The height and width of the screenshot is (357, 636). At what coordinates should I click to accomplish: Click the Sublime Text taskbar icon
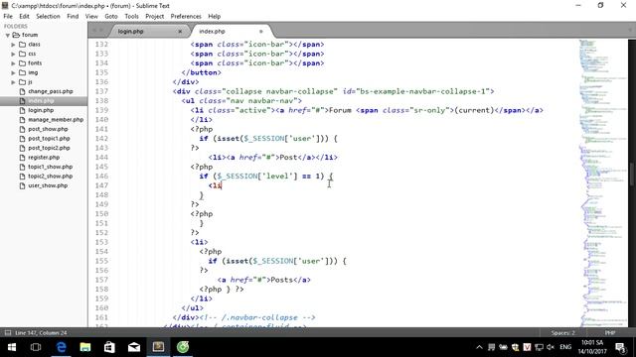coord(158,347)
